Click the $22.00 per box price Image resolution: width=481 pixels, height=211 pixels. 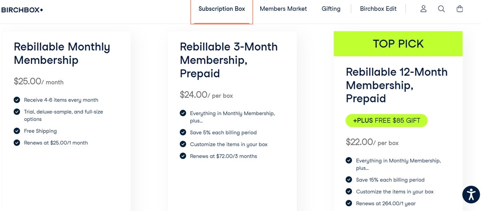pyautogui.click(x=372, y=142)
